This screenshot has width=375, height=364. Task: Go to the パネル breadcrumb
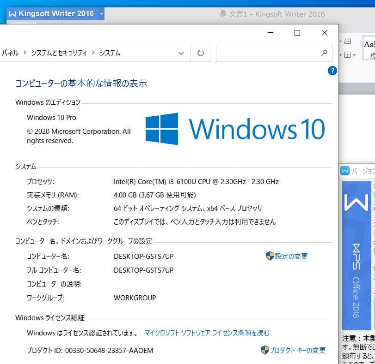[x=10, y=53]
